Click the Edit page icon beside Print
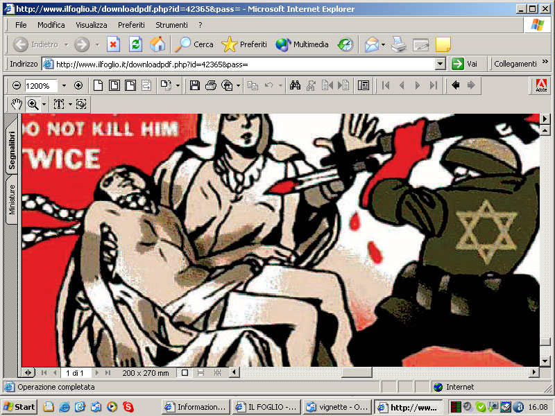 pos(421,44)
